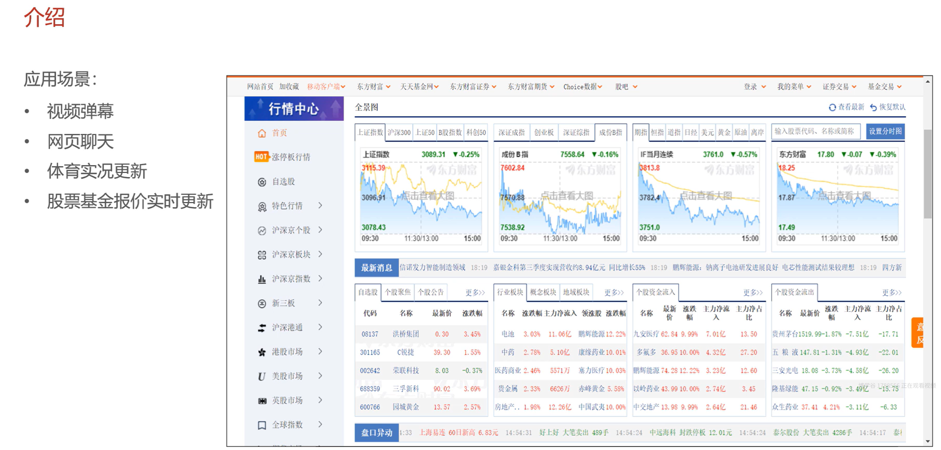Click the 自选股 star icon in sidebar
Screen dimensions: 941x450
(262, 182)
